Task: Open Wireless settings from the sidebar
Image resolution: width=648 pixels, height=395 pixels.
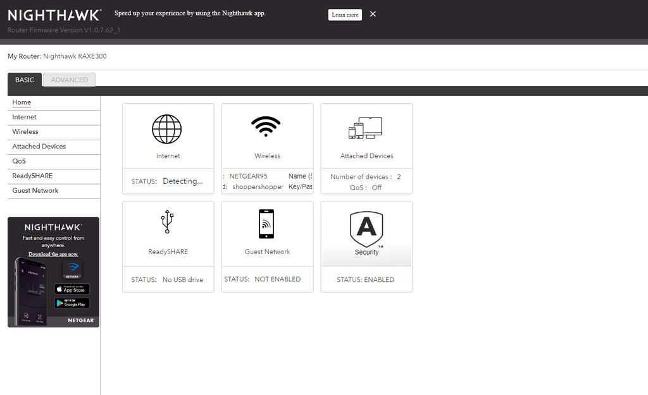Action: (25, 131)
